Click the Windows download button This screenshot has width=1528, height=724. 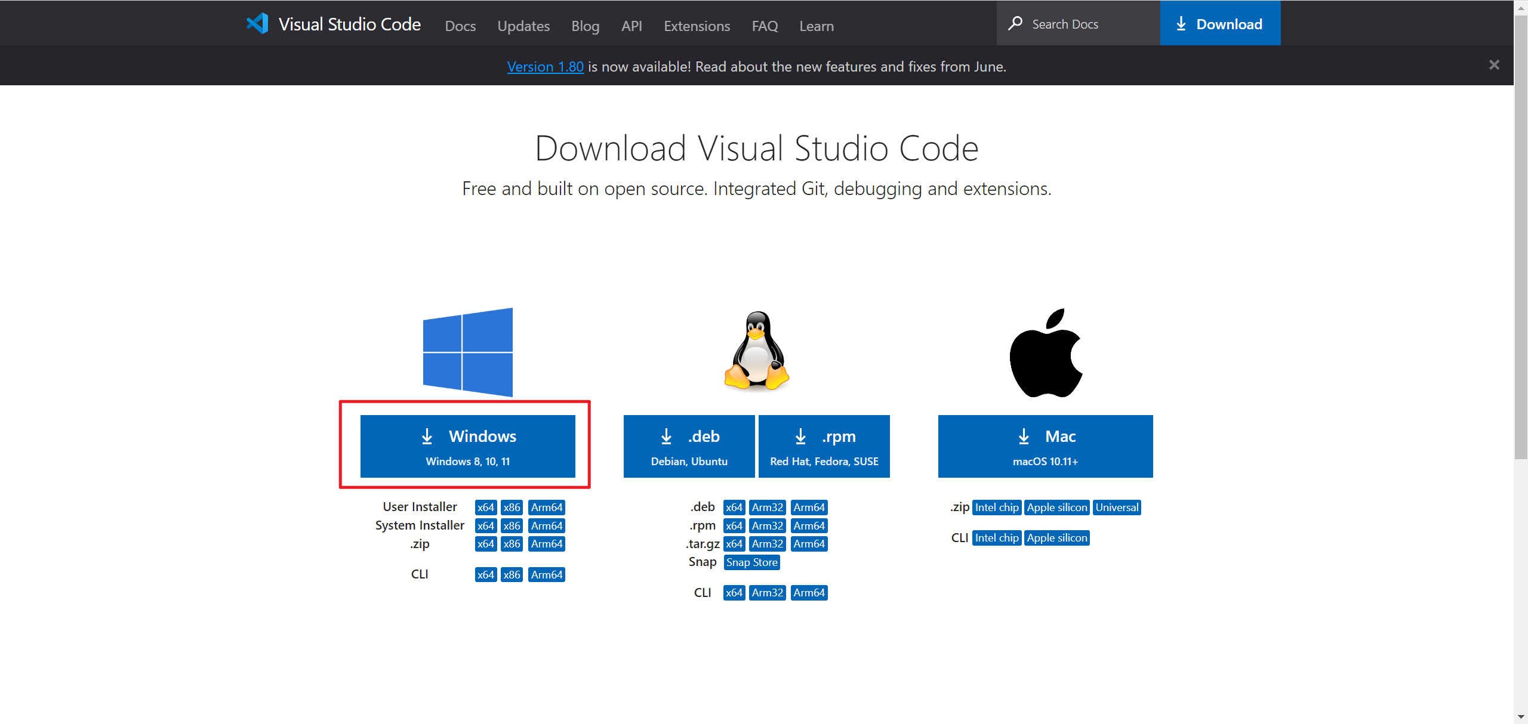coord(469,445)
